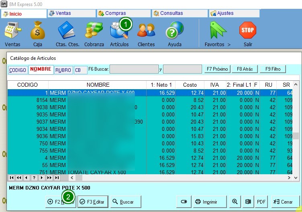This screenshot has width=302, height=212.
Task: Jump to first record navigation button
Action: click(x=12, y=177)
